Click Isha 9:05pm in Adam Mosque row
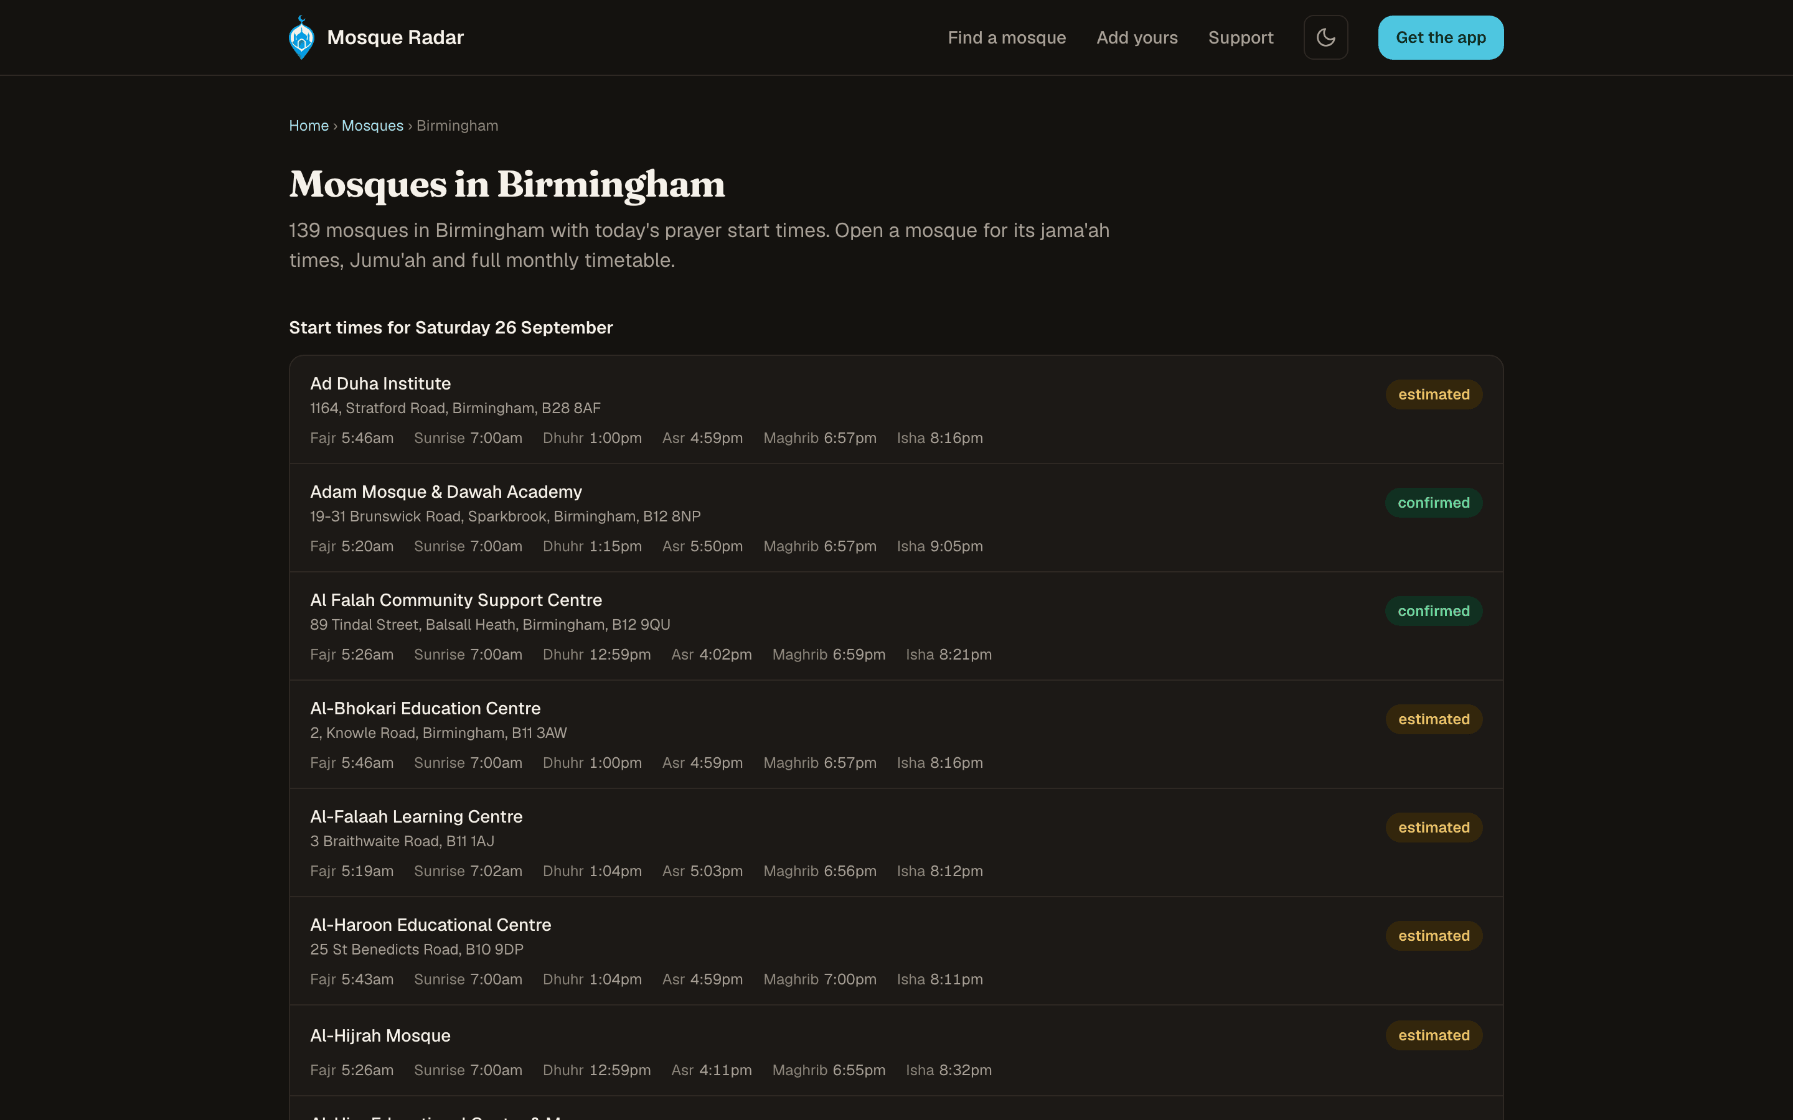Screen dimensions: 1793x1120 (939, 546)
